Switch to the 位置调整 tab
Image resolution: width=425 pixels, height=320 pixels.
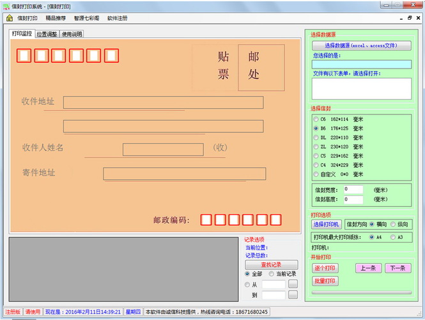click(x=47, y=34)
